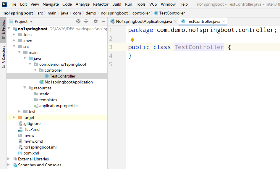280x169 pixels.
Task: Open the Refactor menu
Action: click(x=101, y=4)
